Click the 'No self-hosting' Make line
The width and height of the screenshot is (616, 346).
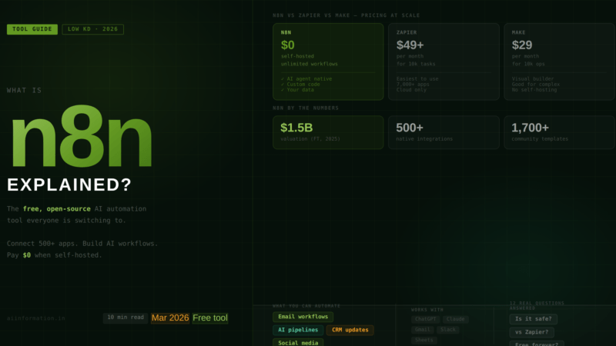point(534,90)
